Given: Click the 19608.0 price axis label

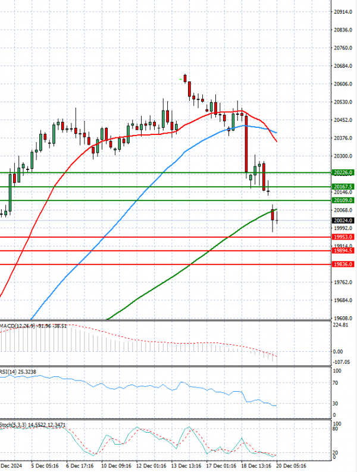Looking at the screenshot, I should point(343,318).
